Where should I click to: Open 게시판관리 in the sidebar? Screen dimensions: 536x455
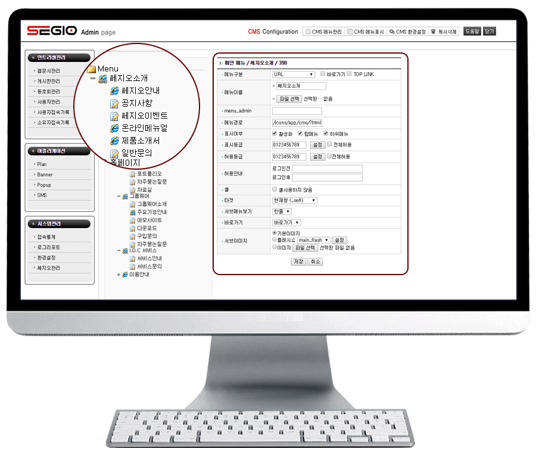[x=48, y=81]
